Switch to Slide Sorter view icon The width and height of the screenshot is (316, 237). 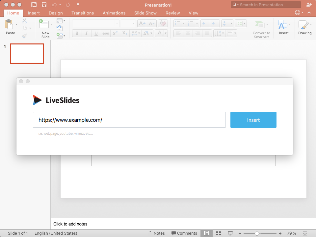218,233
